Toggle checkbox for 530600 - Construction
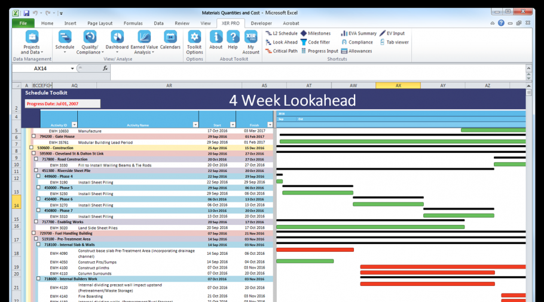This screenshot has height=302, width=544. click(x=31, y=147)
